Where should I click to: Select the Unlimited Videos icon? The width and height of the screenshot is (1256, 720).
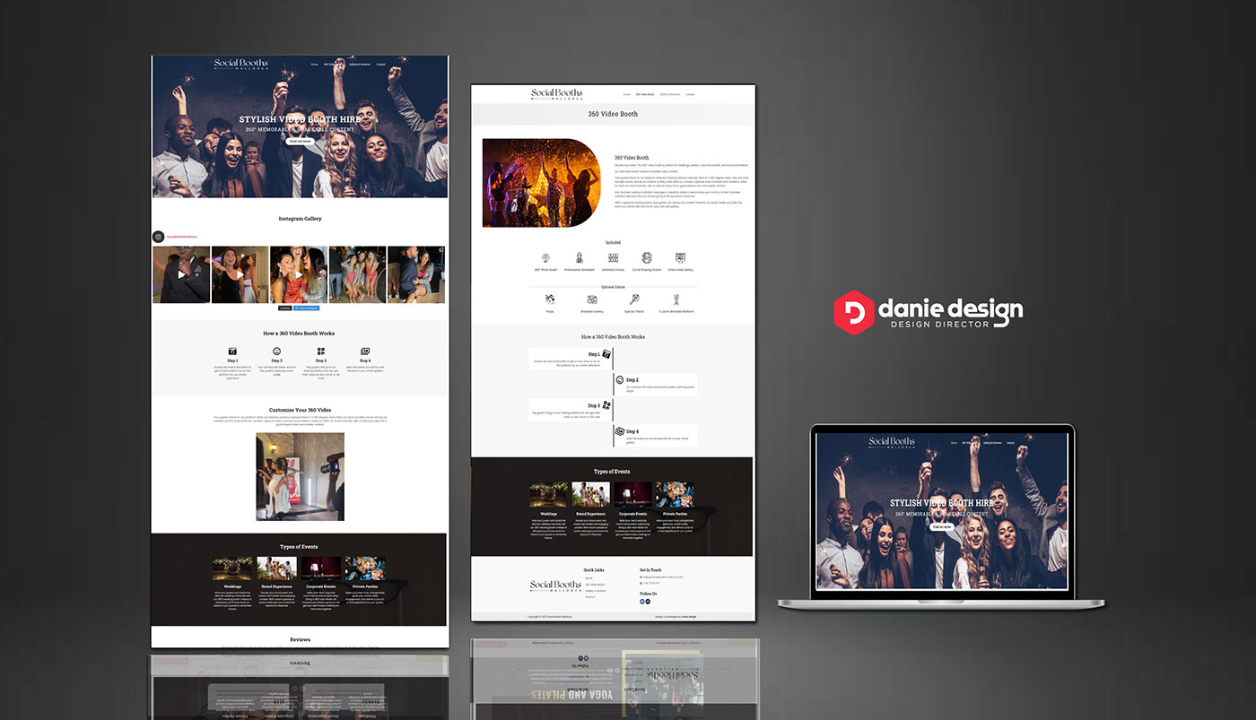pyautogui.click(x=614, y=257)
